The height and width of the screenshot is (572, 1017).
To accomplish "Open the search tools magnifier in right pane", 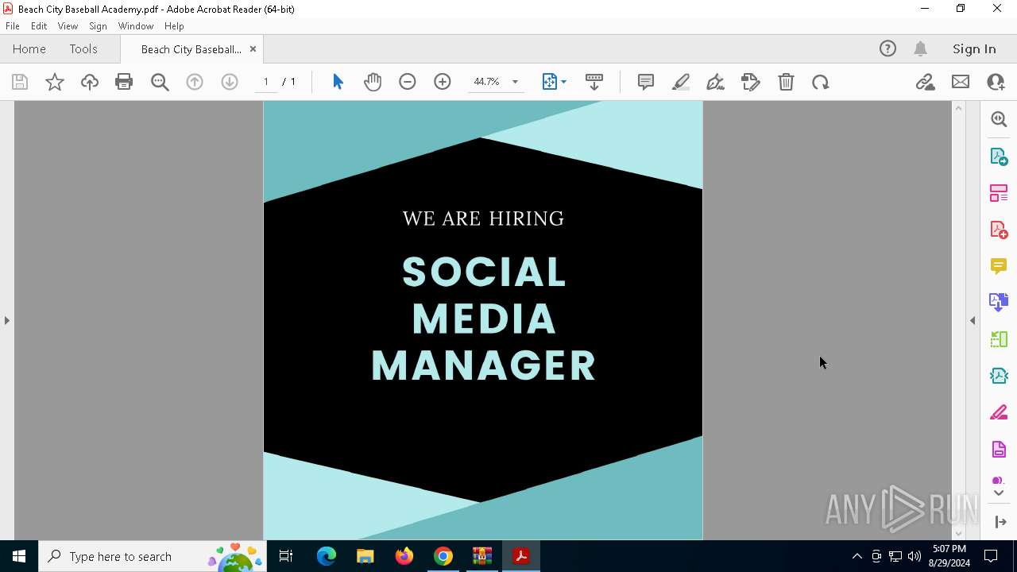I will tap(999, 119).
